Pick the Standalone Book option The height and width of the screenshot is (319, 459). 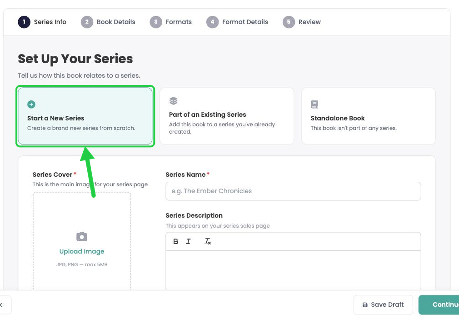[369, 116]
